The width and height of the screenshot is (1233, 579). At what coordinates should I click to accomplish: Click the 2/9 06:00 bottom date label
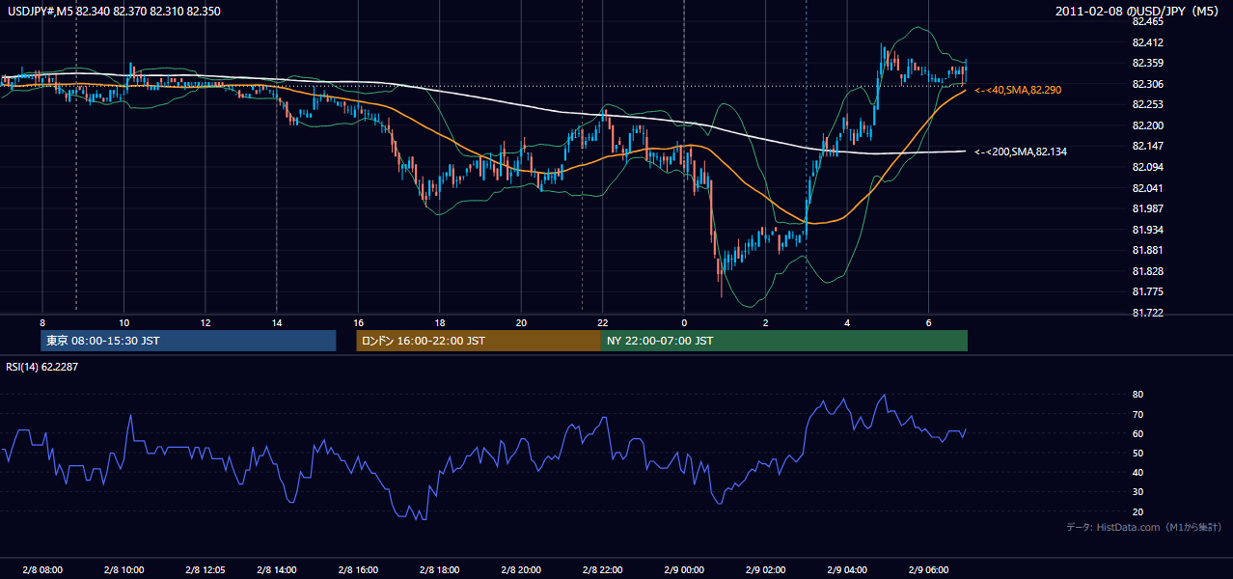pyautogui.click(x=928, y=569)
